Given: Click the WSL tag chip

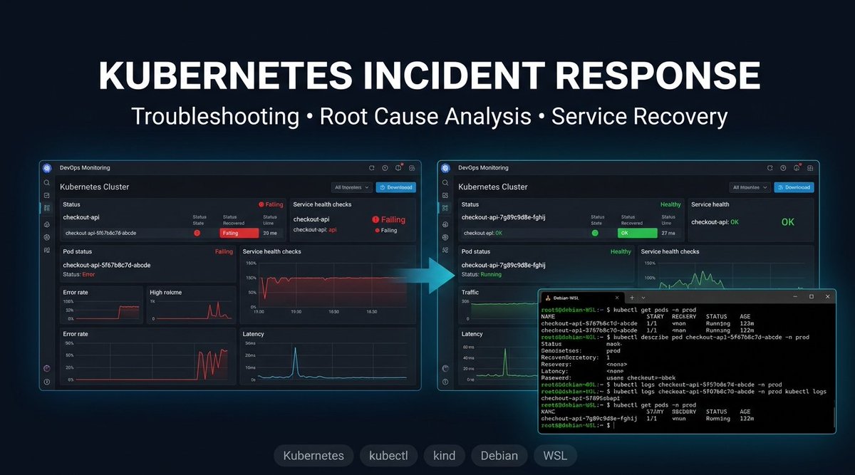Looking at the screenshot, I should (x=555, y=456).
